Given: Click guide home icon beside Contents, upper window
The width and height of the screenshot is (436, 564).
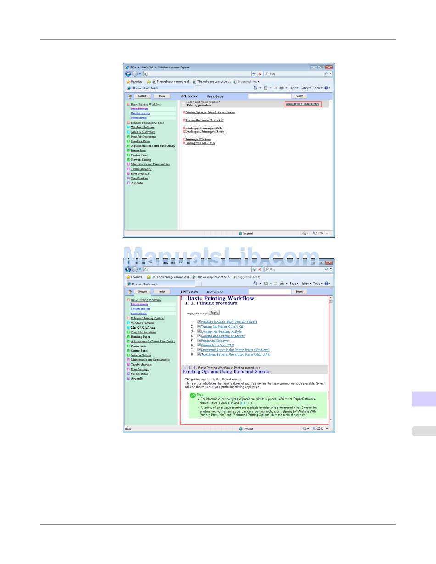Looking at the screenshot, I should coord(130,96).
